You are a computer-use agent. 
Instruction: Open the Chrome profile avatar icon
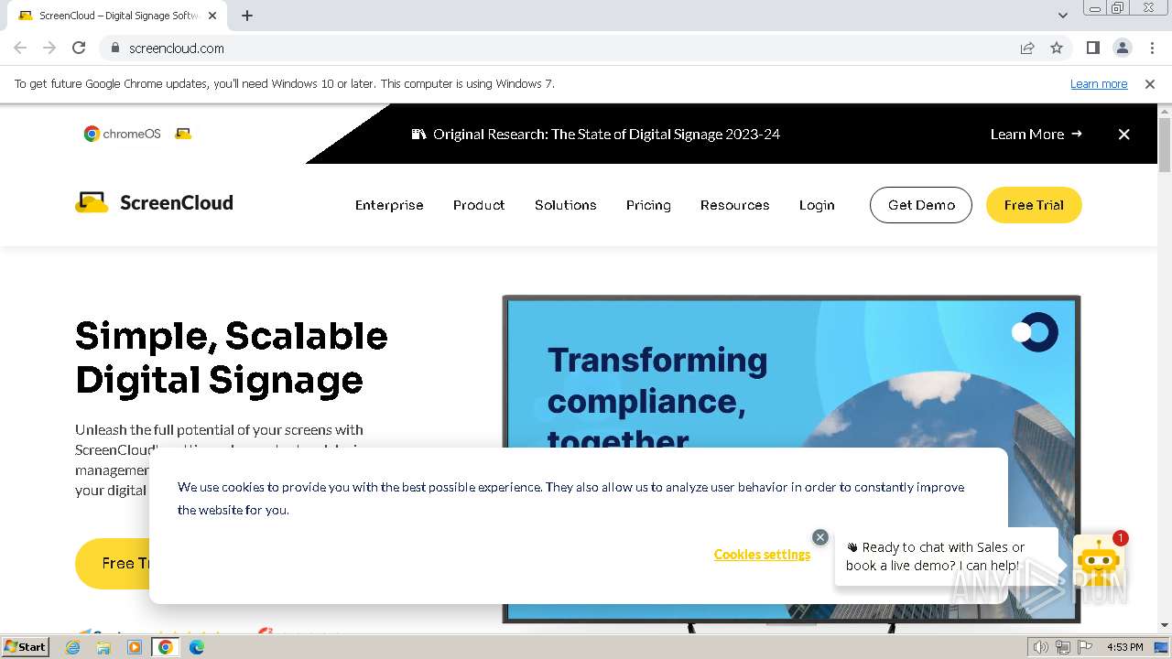click(x=1122, y=48)
